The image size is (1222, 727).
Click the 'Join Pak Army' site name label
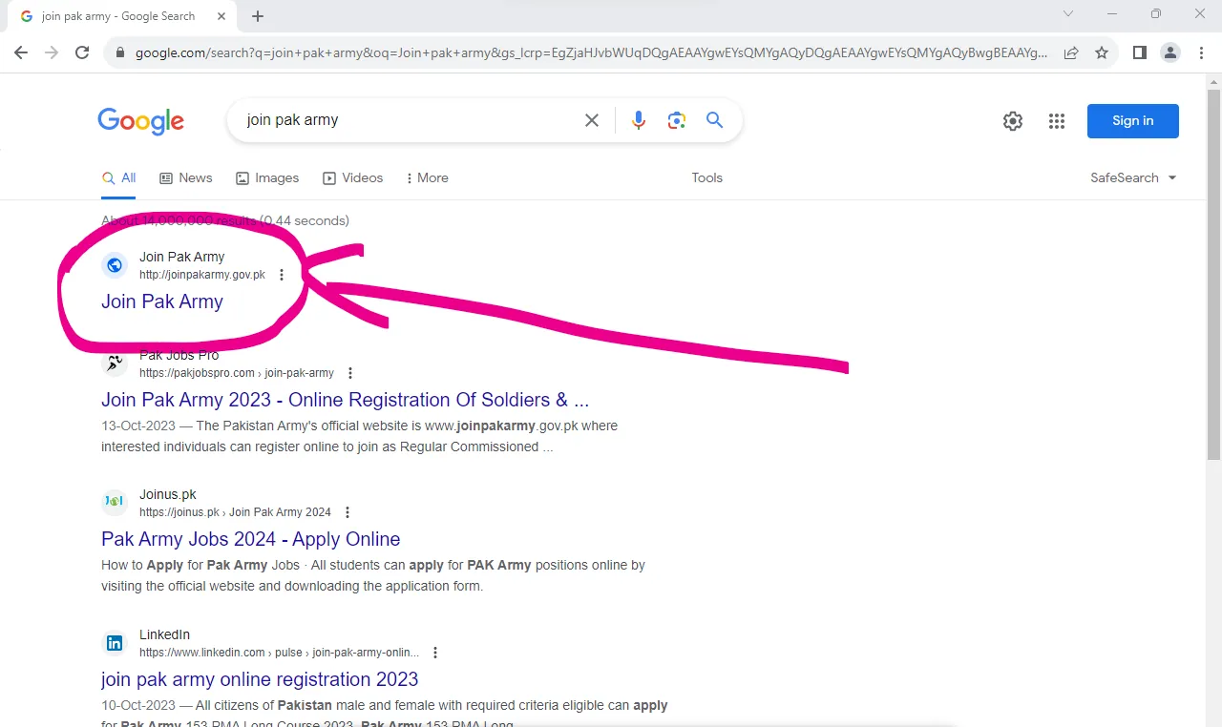182,257
